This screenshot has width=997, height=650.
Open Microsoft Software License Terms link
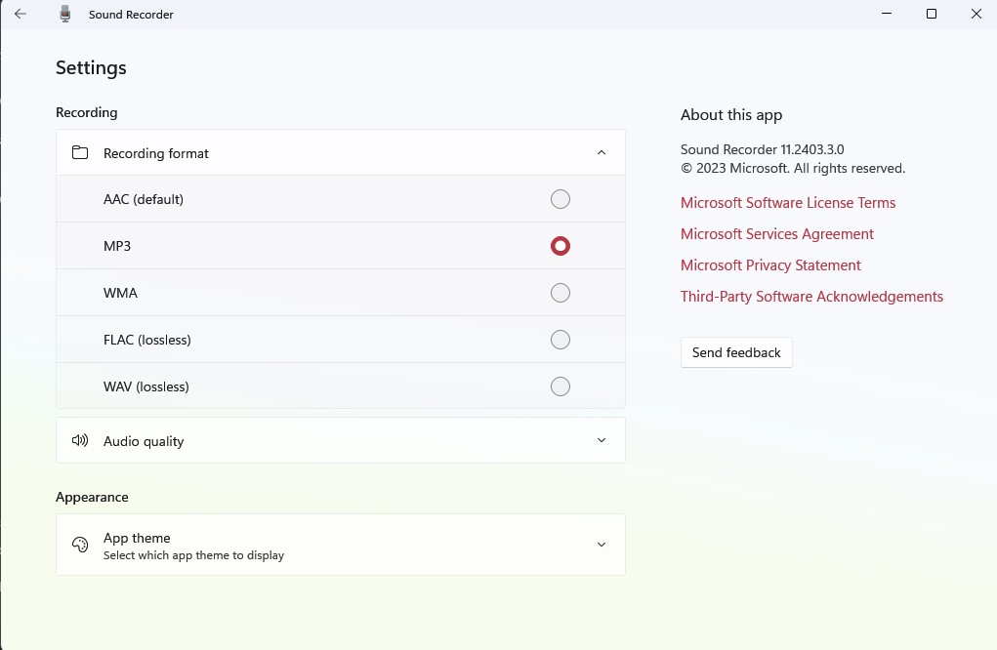[788, 203]
